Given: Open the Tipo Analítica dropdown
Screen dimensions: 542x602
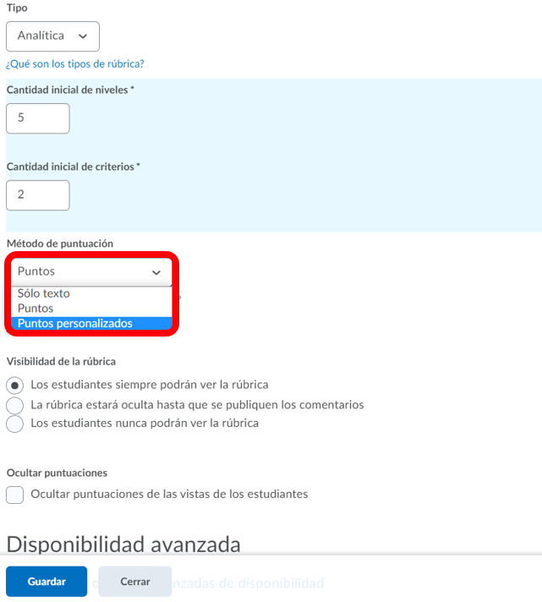Looking at the screenshot, I should tap(52, 36).
